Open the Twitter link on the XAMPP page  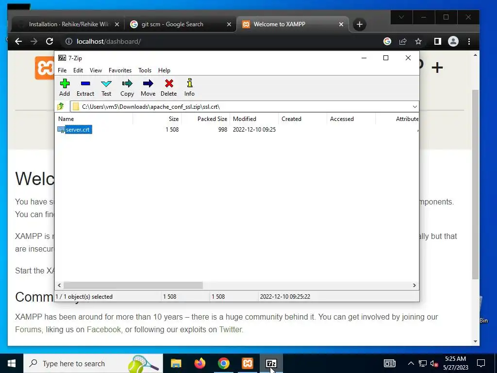tap(231, 330)
